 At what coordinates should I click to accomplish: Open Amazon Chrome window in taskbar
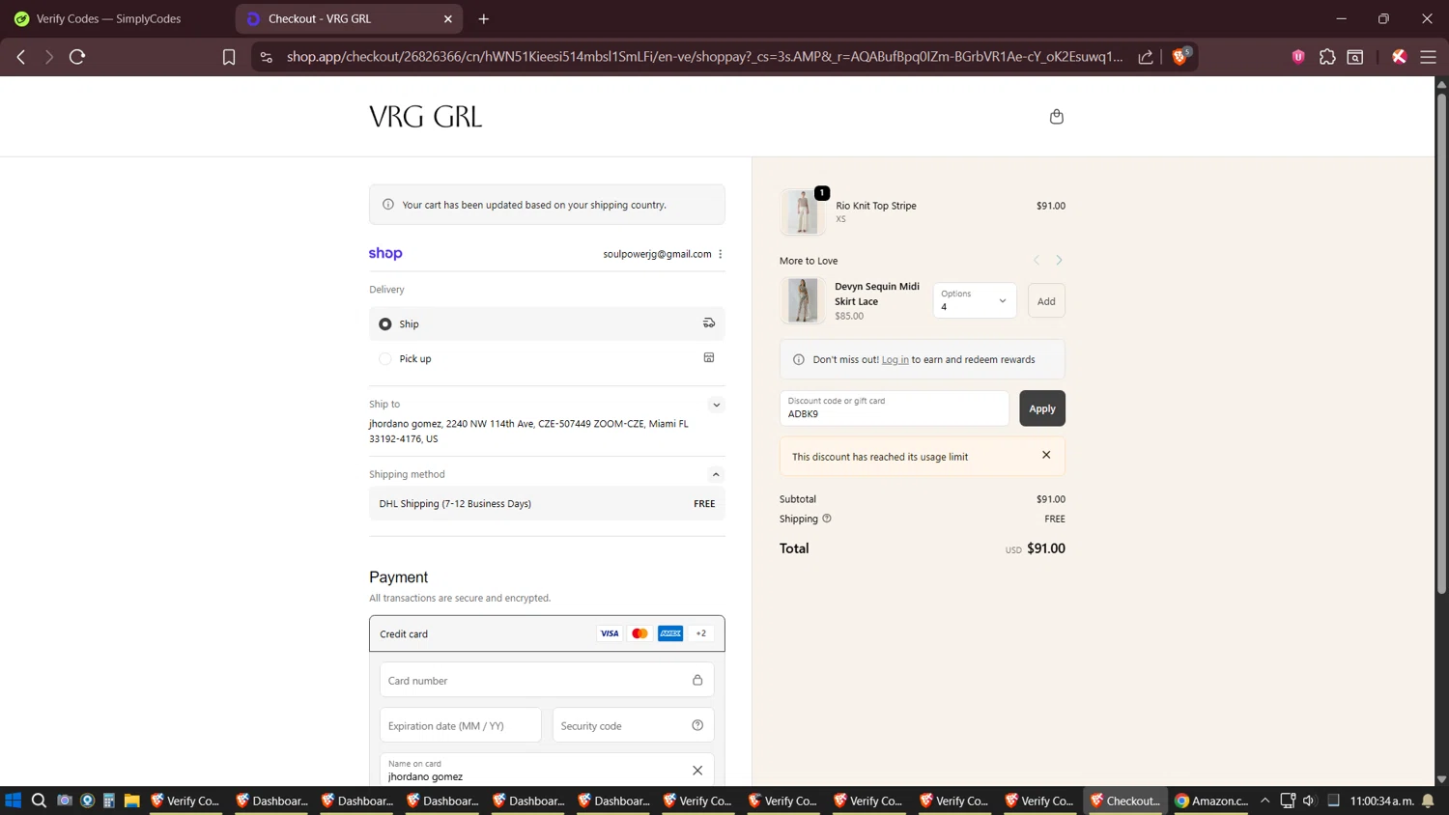pos(1211,801)
